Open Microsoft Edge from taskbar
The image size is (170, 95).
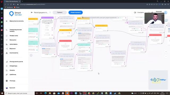(45, 93)
